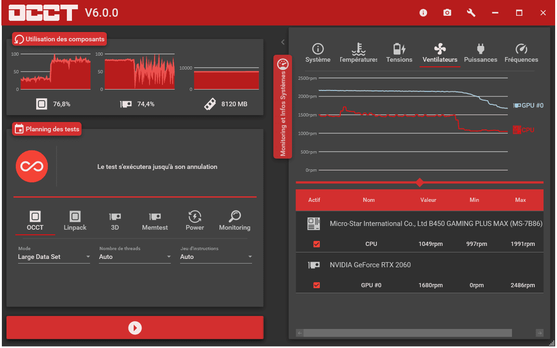Screen dimensions: 557x348
Task: Click the scrollbar left arrow
Action: click(300, 333)
